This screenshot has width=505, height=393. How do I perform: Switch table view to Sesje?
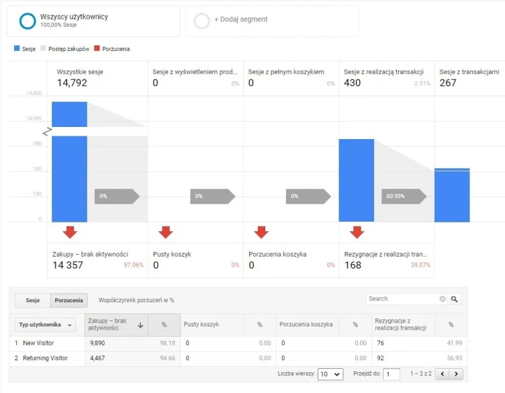(32, 300)
